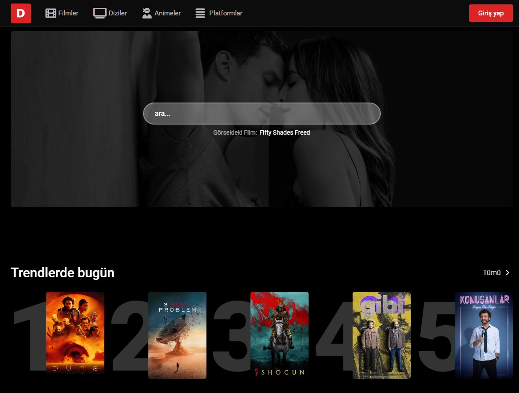Open the 3 Body Problem poster

[177, 335]
